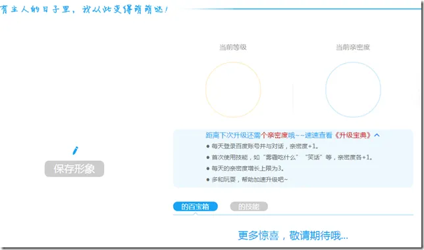Image resolution: width=424 pixels, height=250 pixels.
Task: Select the 每天的亲密度增长上限为3 tip
Action: click(x=245, y=169)
